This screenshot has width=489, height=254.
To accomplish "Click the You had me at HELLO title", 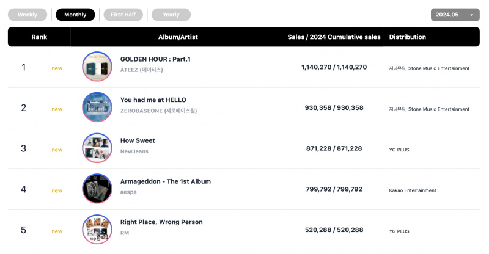I will 153,100.
